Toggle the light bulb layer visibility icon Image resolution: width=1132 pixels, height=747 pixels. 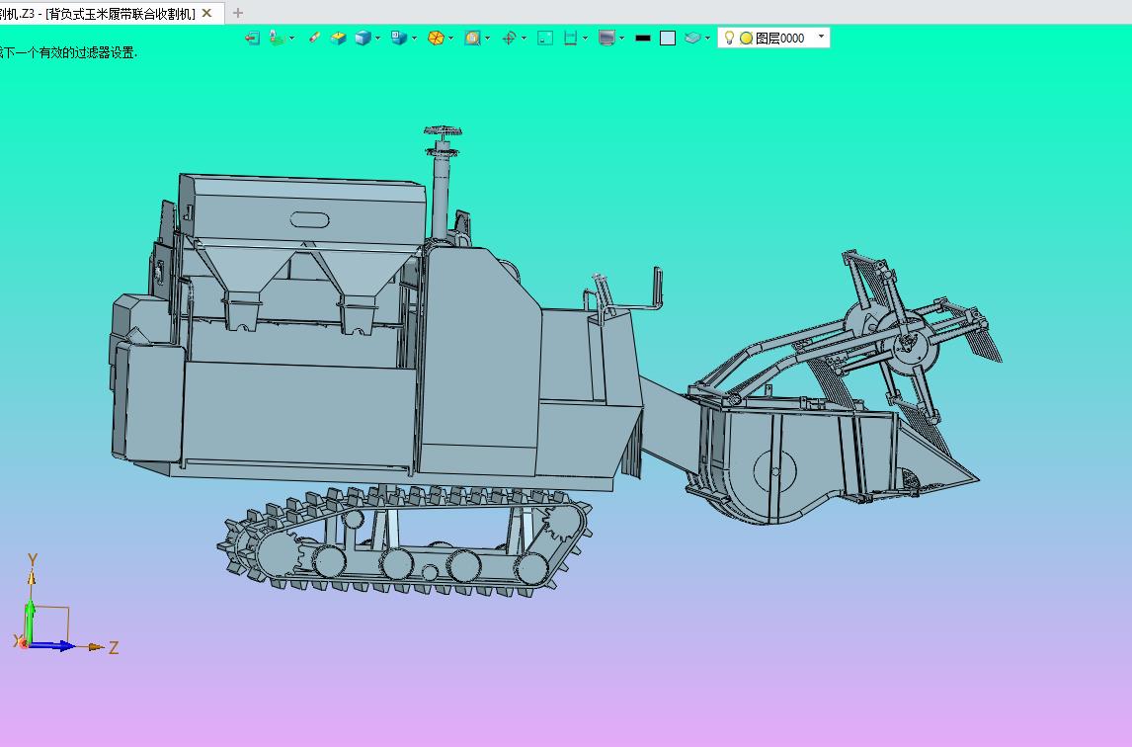coord(729,38)
